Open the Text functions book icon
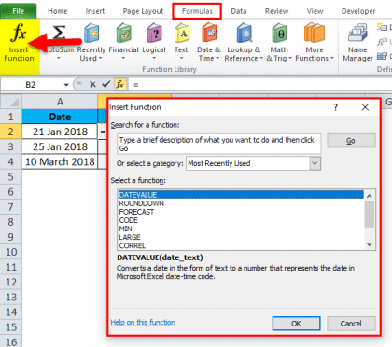 (x=182, y=33)
